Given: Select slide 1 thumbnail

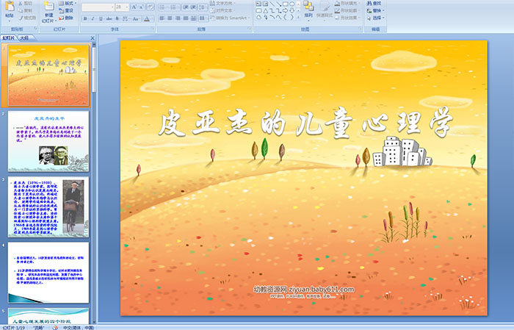Looking at the screenshot, I should pyautogui.click(x=48, y=76).
